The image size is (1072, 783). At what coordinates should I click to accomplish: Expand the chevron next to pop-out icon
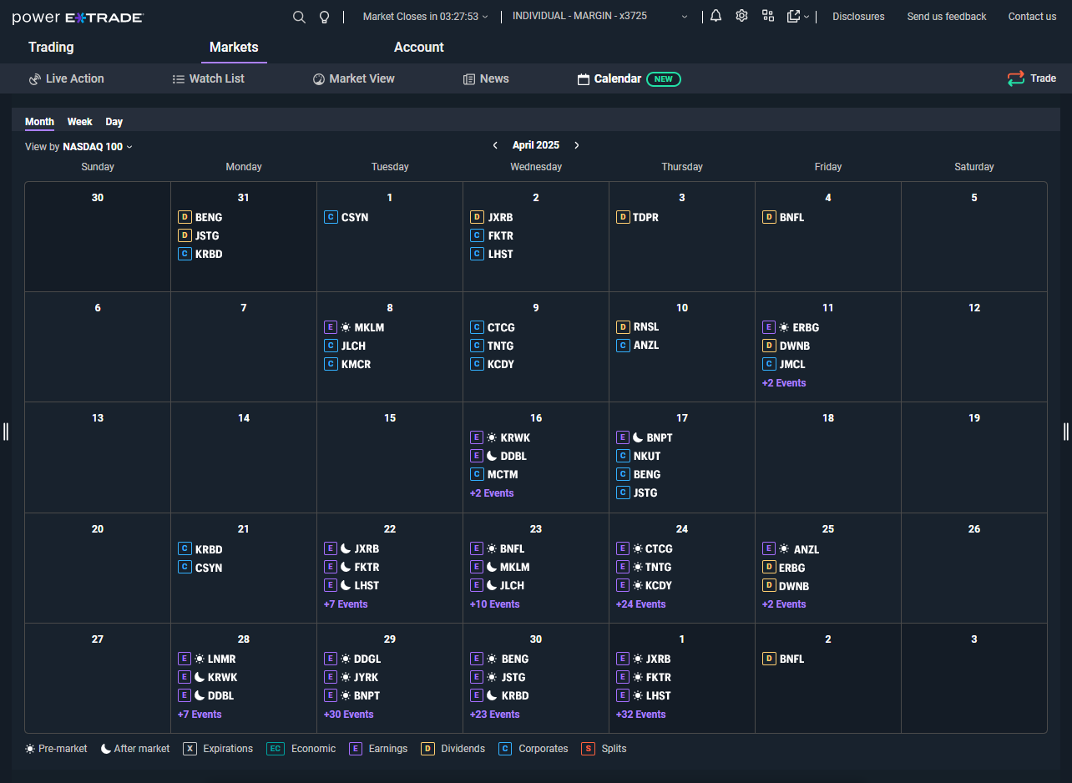point(807,17)
